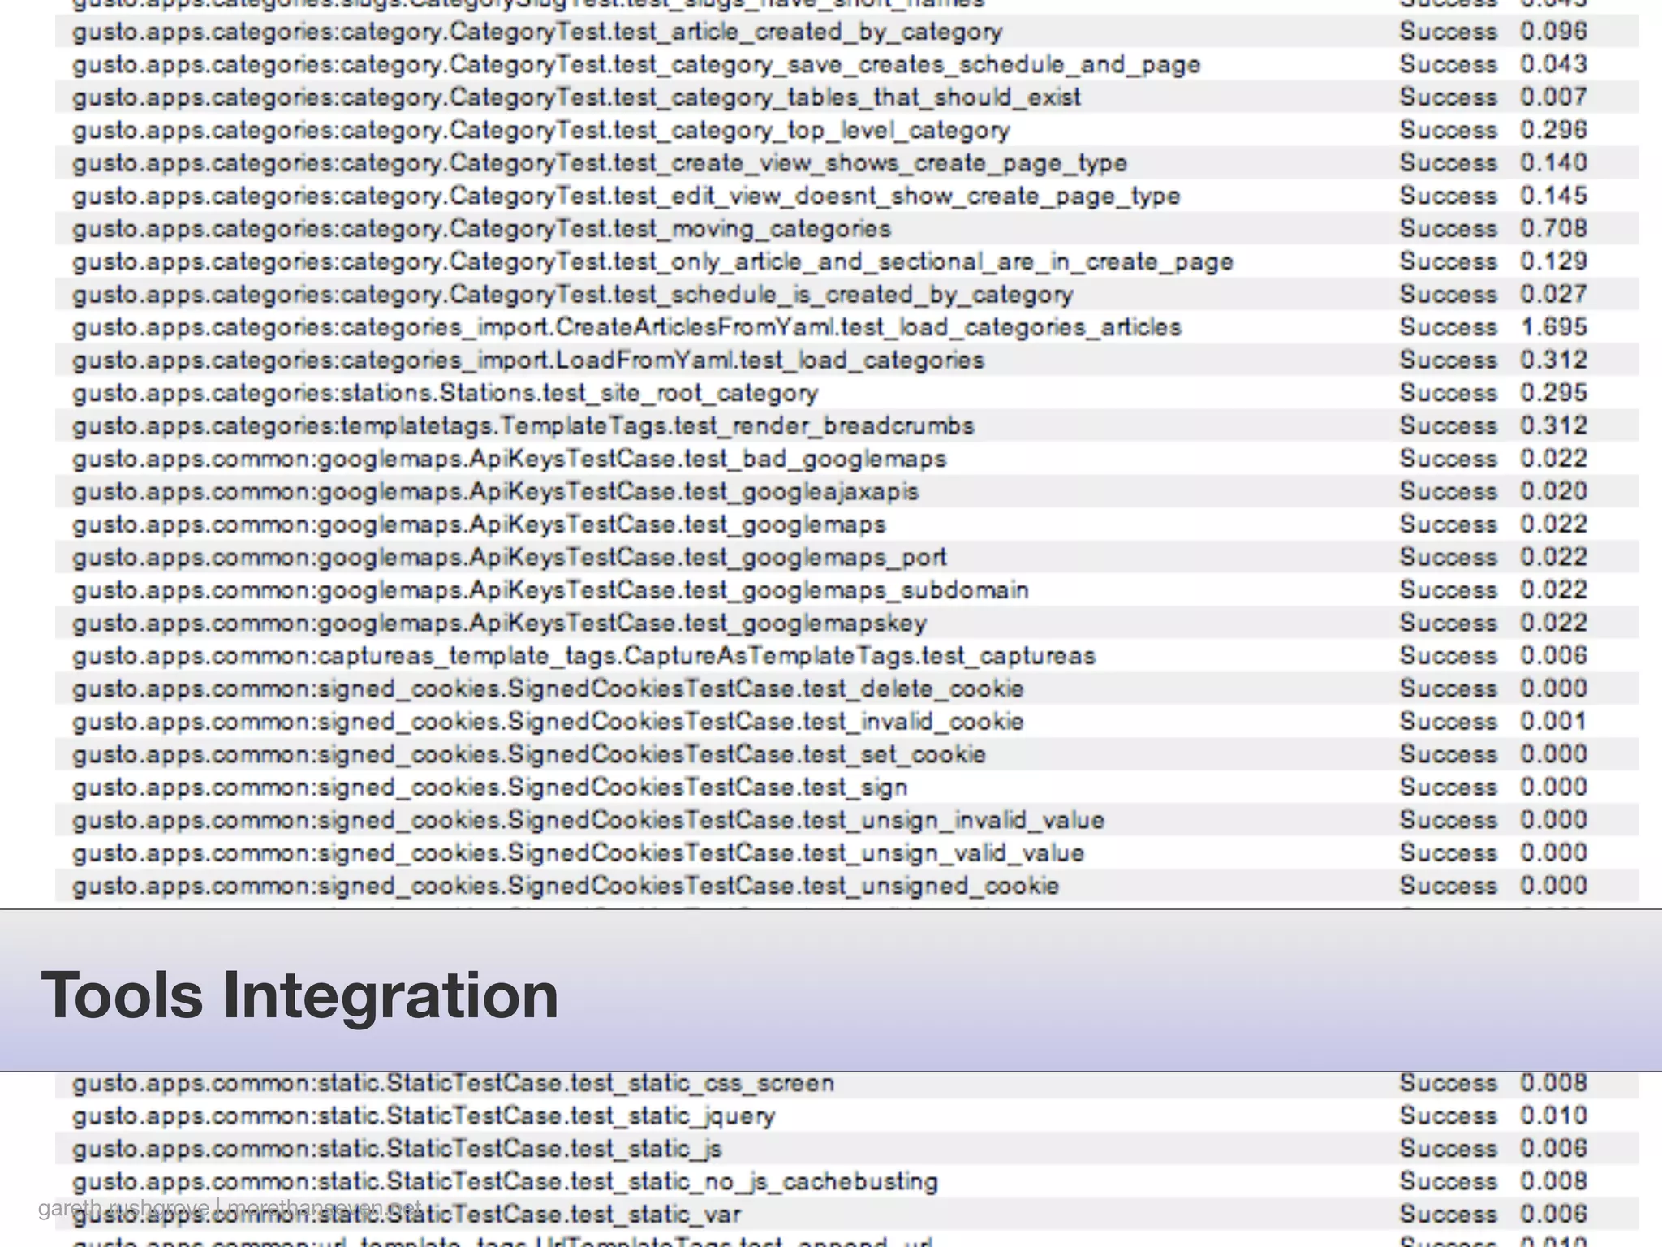The height and width of the screenshot is (1247, 1662).
Task: Select StaticTestCase test_static_jquery row
Action: tap(424, 1116)
